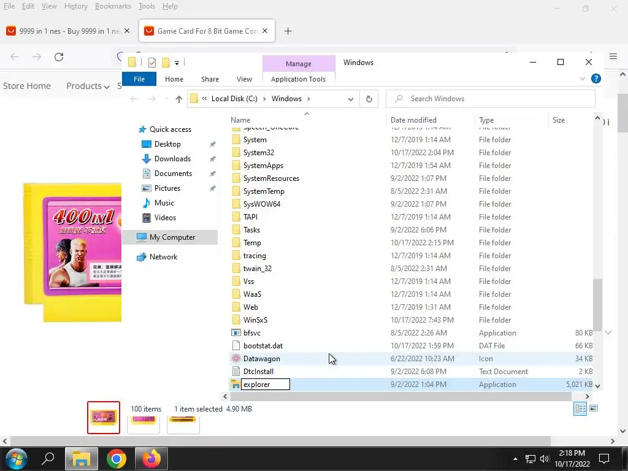Open browser Tools menu

click(x=147, y=6)
